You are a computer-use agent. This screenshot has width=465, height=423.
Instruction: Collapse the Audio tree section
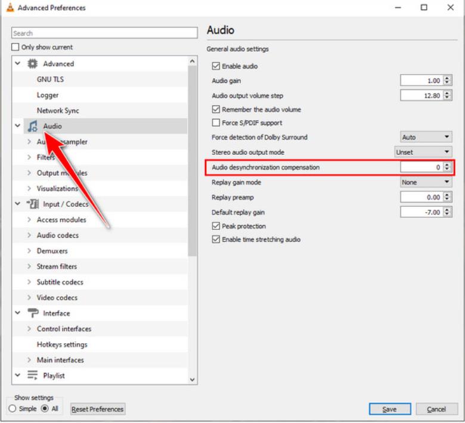18,126
